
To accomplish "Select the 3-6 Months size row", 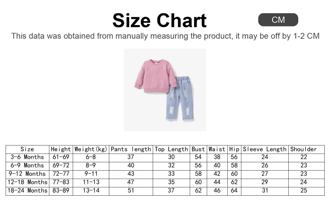I will point(165,158).
